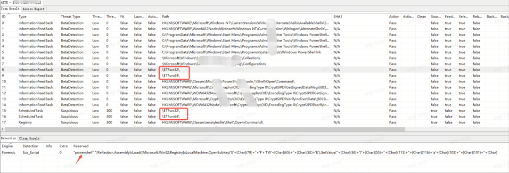Select row ID 7 Configuration path

[214, 64]
